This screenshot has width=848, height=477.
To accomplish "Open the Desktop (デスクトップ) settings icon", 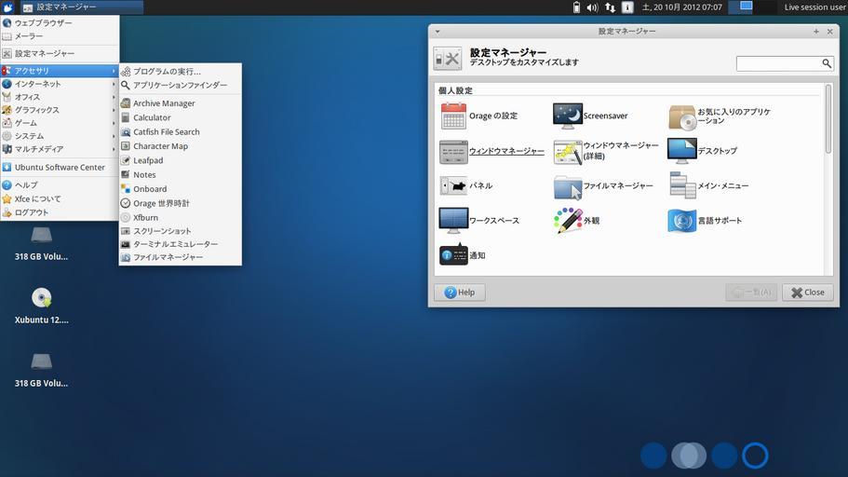I will click(681, 151).
